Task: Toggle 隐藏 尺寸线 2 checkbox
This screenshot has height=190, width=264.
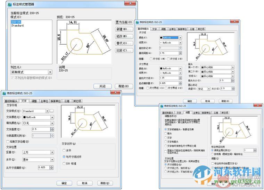Action: pyautogui.click(x=168, y=59)
